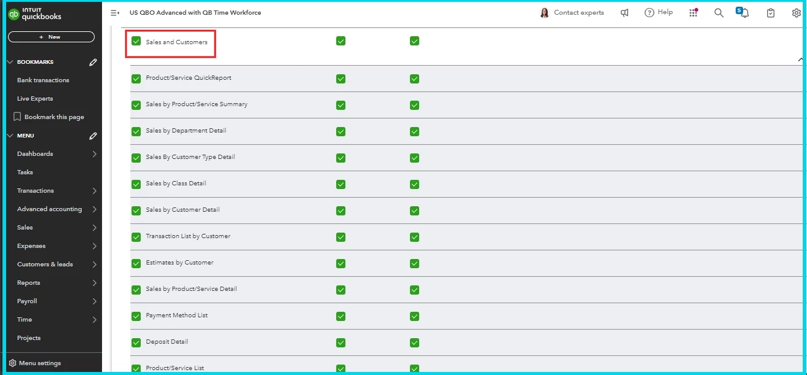Open the search magnifier icon
This screenshot has width=807, height=375.
pyautogui.click(x=718, y=13)
